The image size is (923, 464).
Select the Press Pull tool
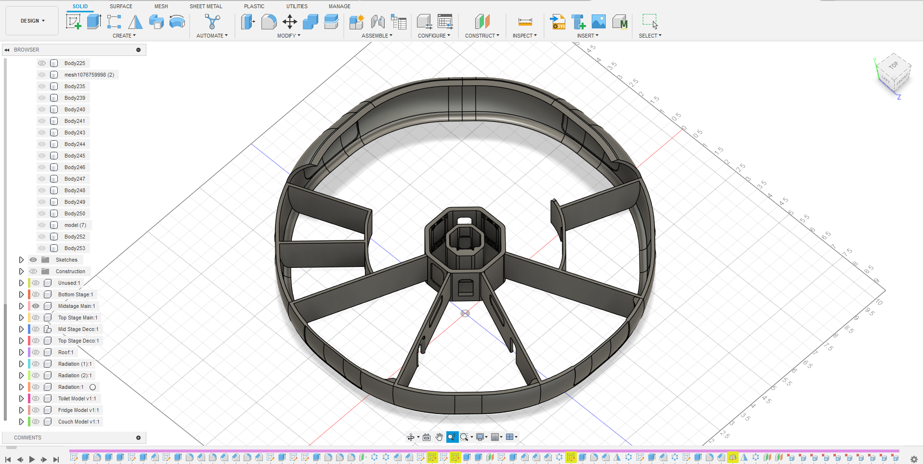tap(248, 22)
